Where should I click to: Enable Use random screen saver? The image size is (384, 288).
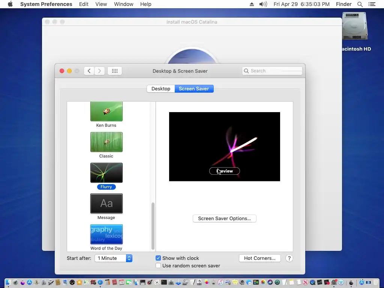click(x=158, y=266)
